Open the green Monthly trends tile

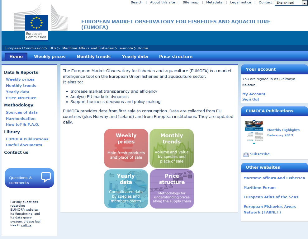click(172, 148)
